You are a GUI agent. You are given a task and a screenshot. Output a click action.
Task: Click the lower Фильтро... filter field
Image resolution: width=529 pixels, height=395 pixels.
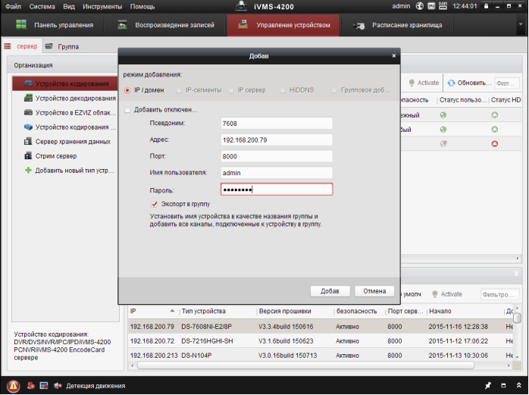pos(499,294)
